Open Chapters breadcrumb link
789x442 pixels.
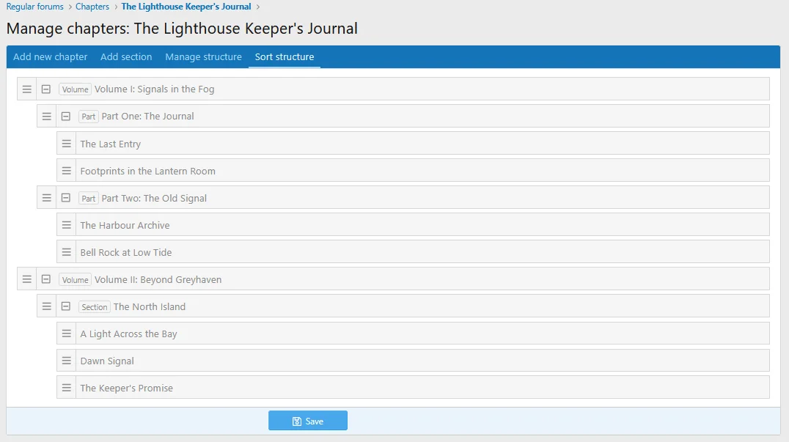point(92,7)
